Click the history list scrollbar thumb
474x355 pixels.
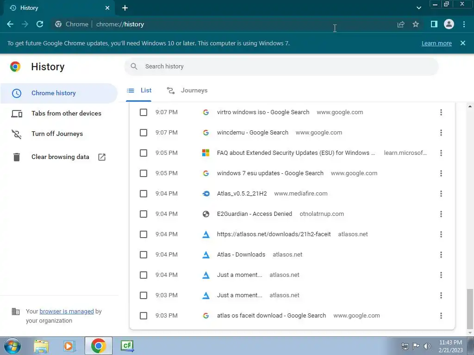[469, 308]
